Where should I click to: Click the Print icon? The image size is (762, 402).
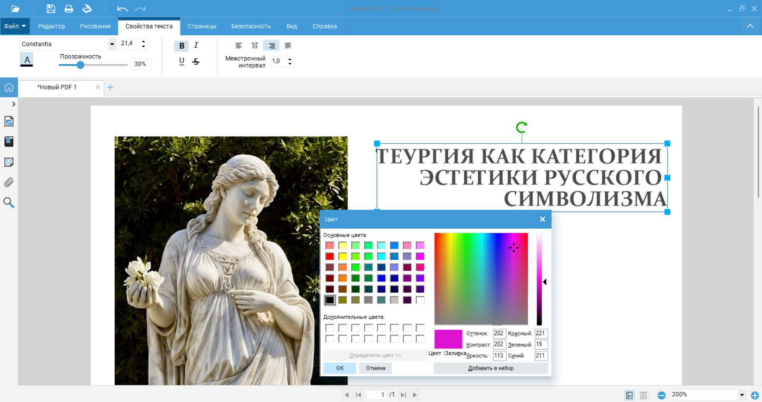click(69, 9)
